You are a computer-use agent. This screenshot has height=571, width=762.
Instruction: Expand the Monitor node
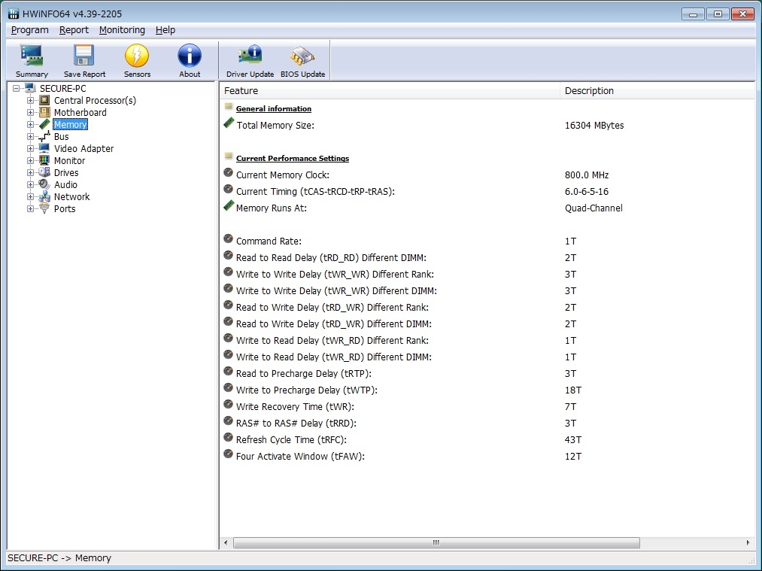click(x=30, y=161)
